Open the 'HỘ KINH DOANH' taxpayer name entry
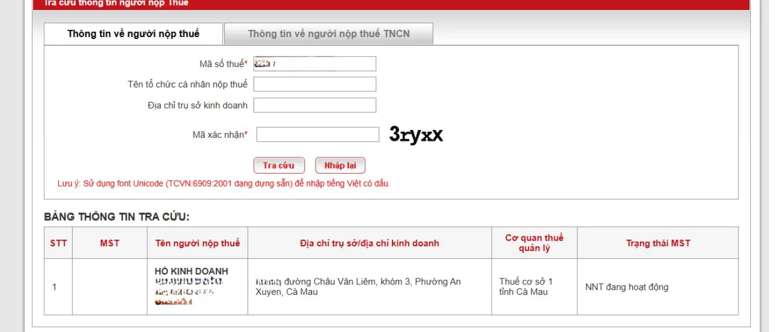 pyautogui.click(x=192, y=271)
